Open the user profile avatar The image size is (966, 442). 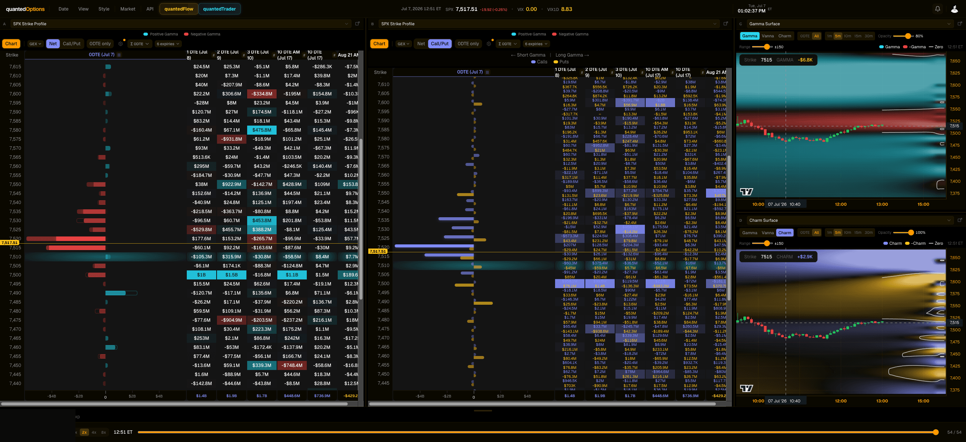(x=954, y=9)
